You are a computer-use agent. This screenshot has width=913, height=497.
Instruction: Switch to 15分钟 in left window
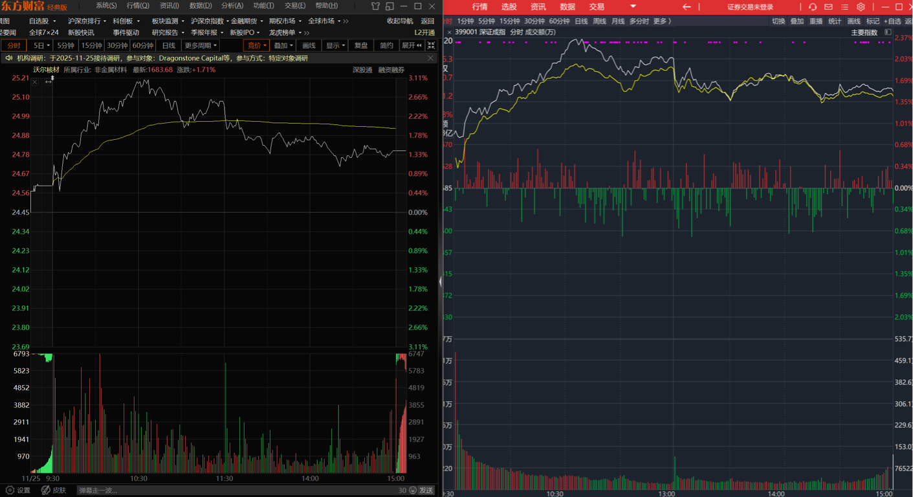91,45
